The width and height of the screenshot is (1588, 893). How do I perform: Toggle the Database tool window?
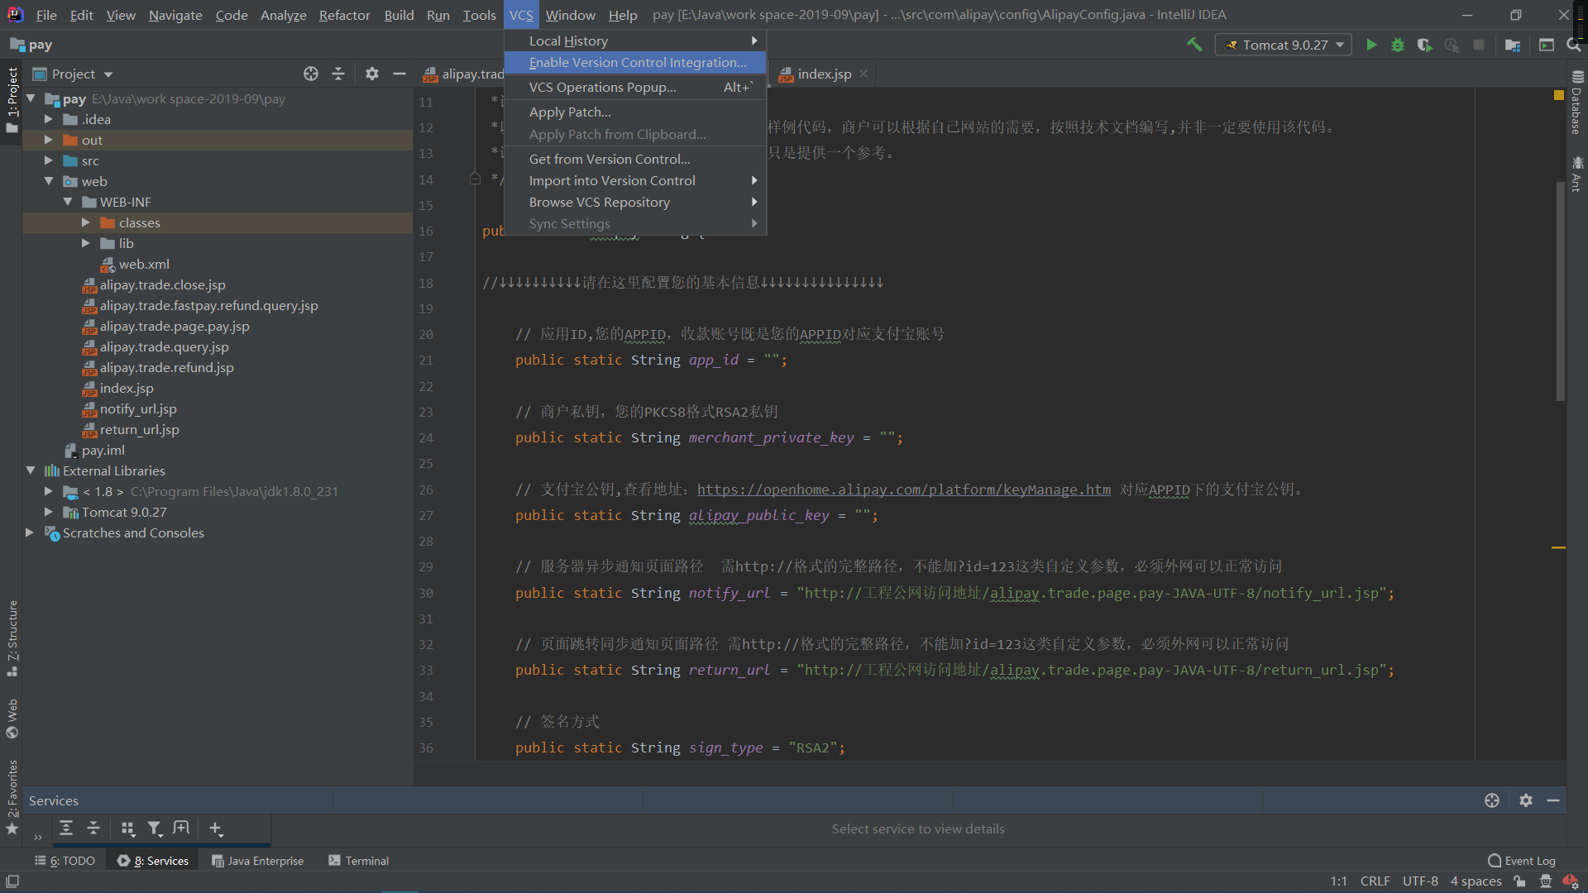coord(1576,103)
